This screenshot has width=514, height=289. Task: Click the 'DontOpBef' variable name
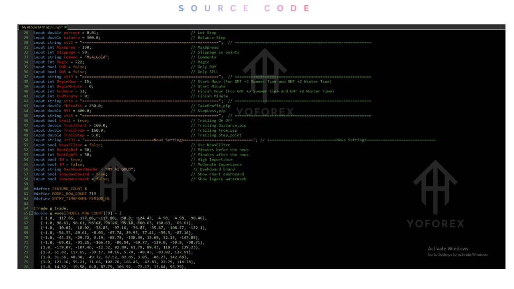point(67,150)
